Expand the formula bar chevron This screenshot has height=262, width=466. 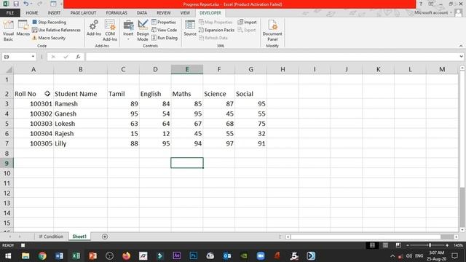(461, 57)
